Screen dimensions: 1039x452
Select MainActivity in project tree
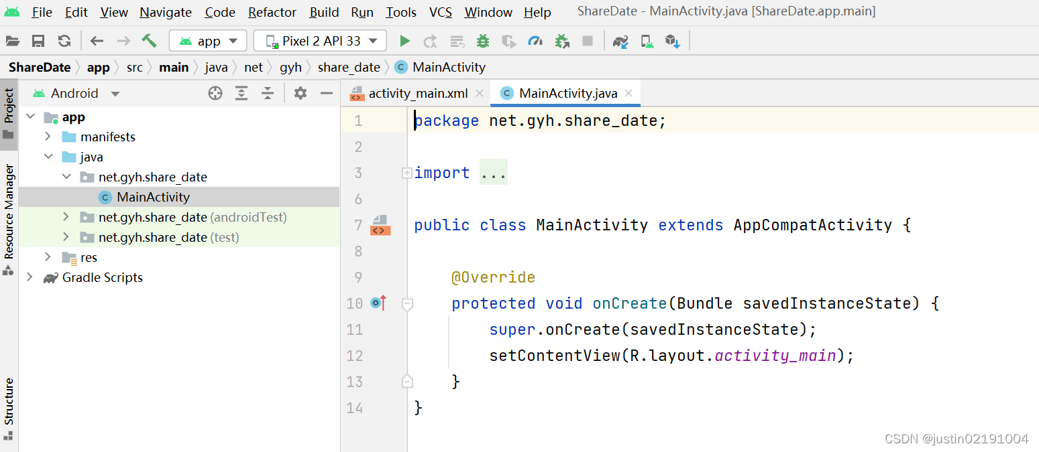(x=179, y=197)
